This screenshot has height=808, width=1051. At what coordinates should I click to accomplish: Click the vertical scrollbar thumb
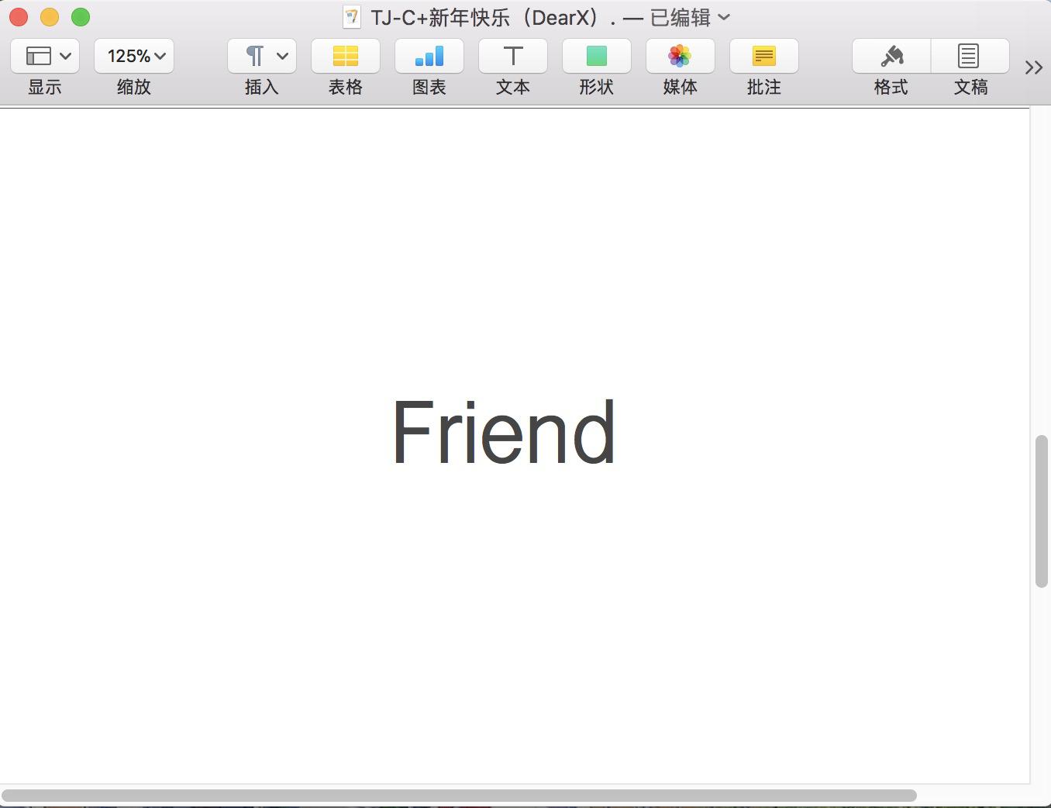[1042, 512]
